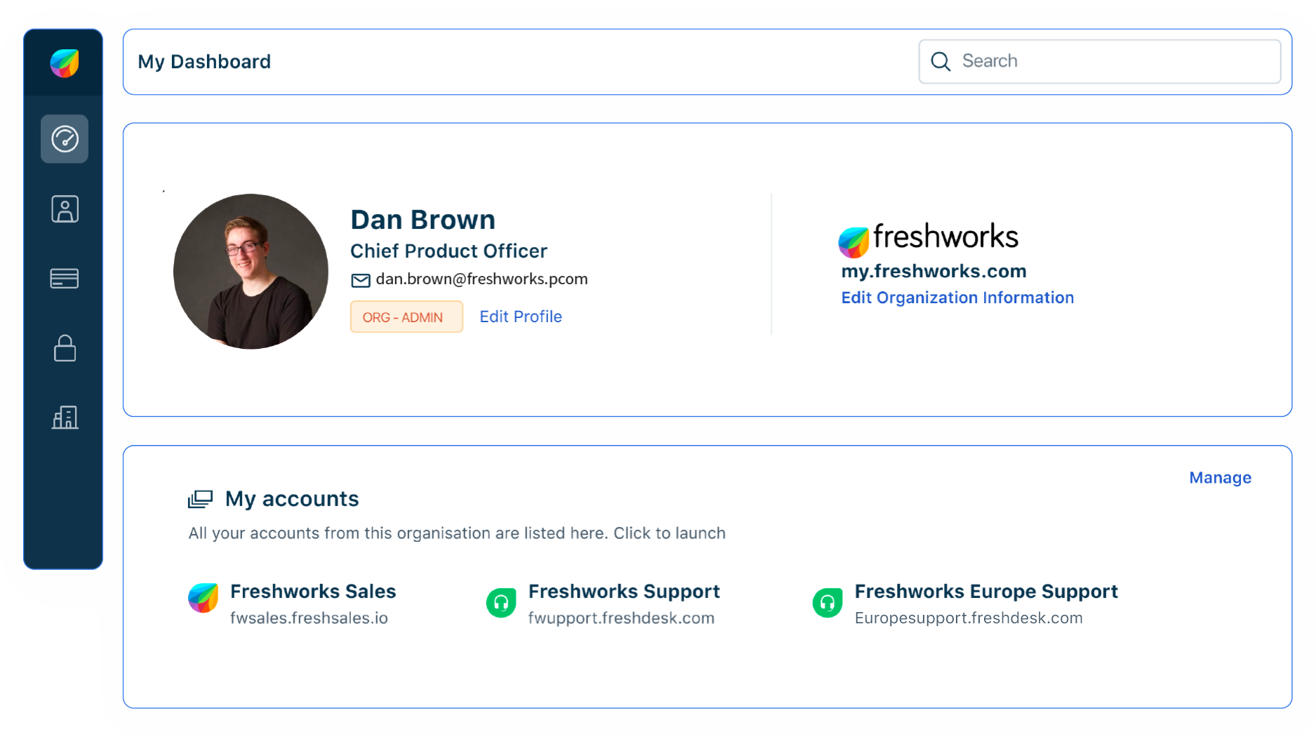The image size is (1316, 737).
Task: Click Dan Brown's profile photo
Action: coord(251,272)
